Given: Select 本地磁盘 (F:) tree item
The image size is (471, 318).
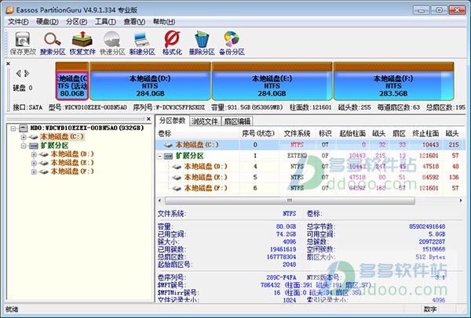Looking at the screenshot, I should click(72, 172).
